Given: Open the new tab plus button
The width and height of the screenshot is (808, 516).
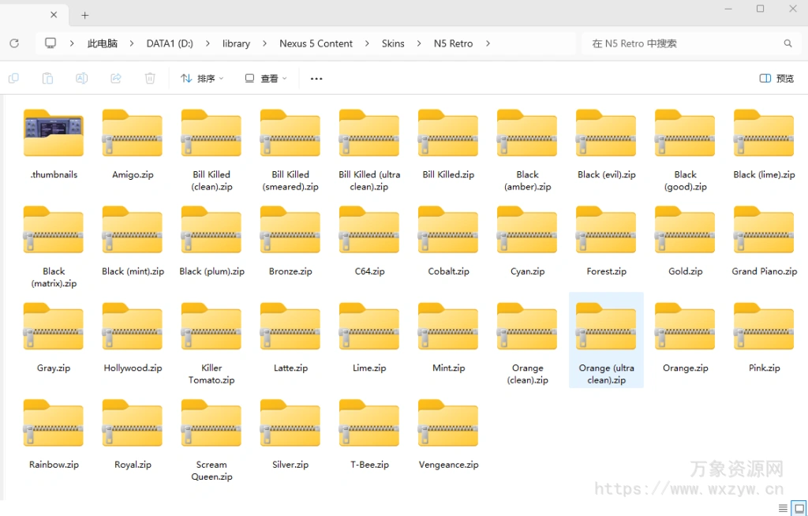Looking at the screenshot, I should pos(85,15).
